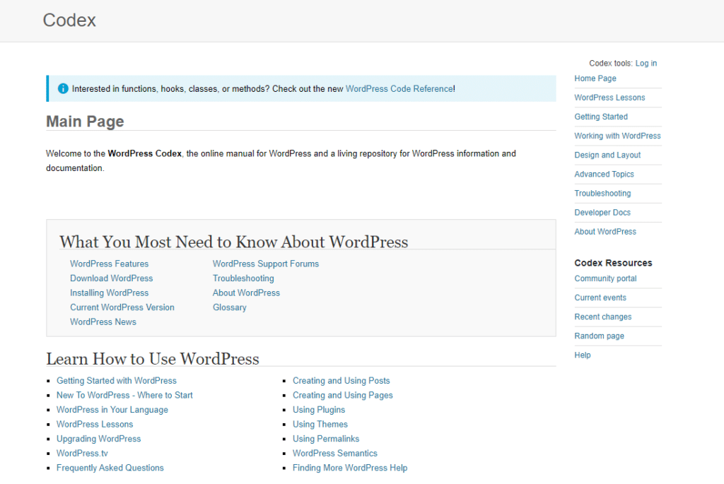Open WordPress Lessons in sidebar menu
This screenshot has width=724, height=484.
[609, 98]
